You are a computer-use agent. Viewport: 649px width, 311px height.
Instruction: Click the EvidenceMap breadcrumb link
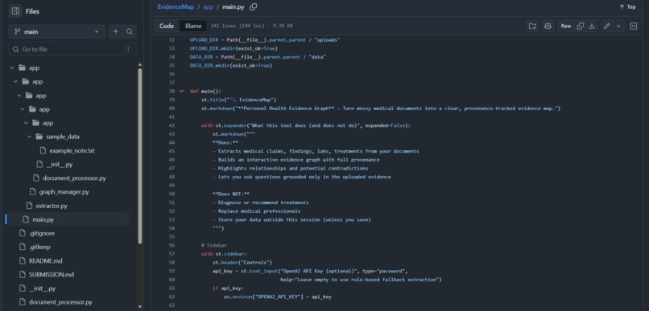click(x=176, y=7)
